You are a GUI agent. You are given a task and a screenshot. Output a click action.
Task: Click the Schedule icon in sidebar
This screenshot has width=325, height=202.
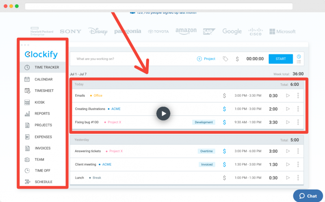pos(27,182)
